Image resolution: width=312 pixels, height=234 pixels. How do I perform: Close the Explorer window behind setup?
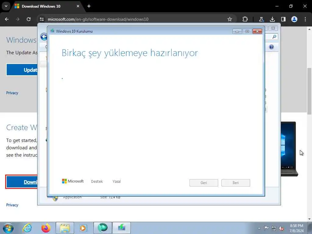pyautogui.click(x=273, y=28)
